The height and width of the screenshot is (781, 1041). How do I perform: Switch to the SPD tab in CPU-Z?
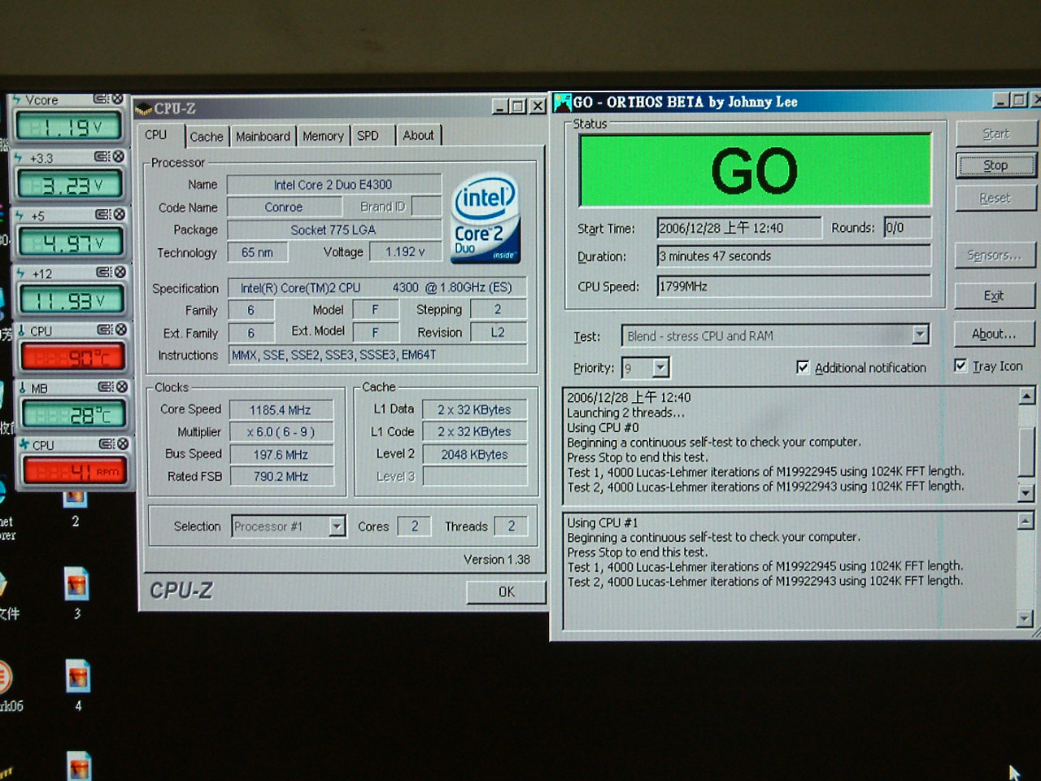pos(368,136)
